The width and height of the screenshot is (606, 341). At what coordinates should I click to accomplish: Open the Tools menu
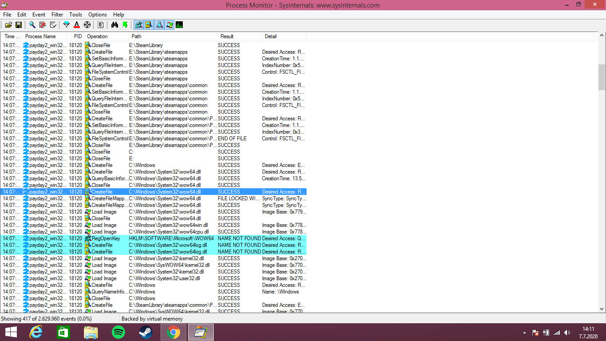click(x=76, y=15)
